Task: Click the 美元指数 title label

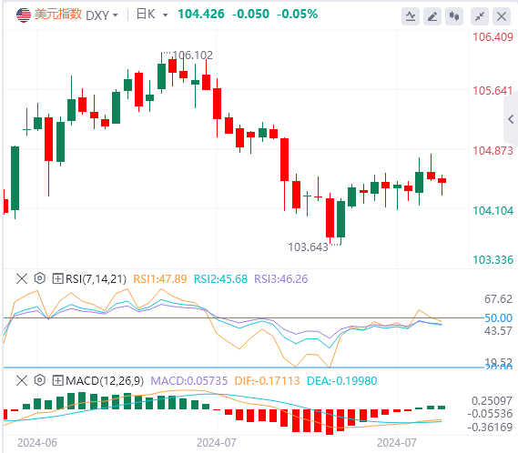Action: 58,15
